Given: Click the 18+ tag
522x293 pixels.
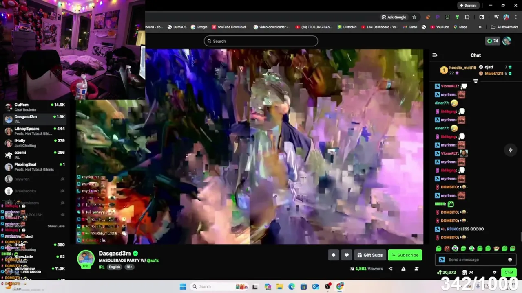Looking at the screenshot, I should click(x=129, y=267).
